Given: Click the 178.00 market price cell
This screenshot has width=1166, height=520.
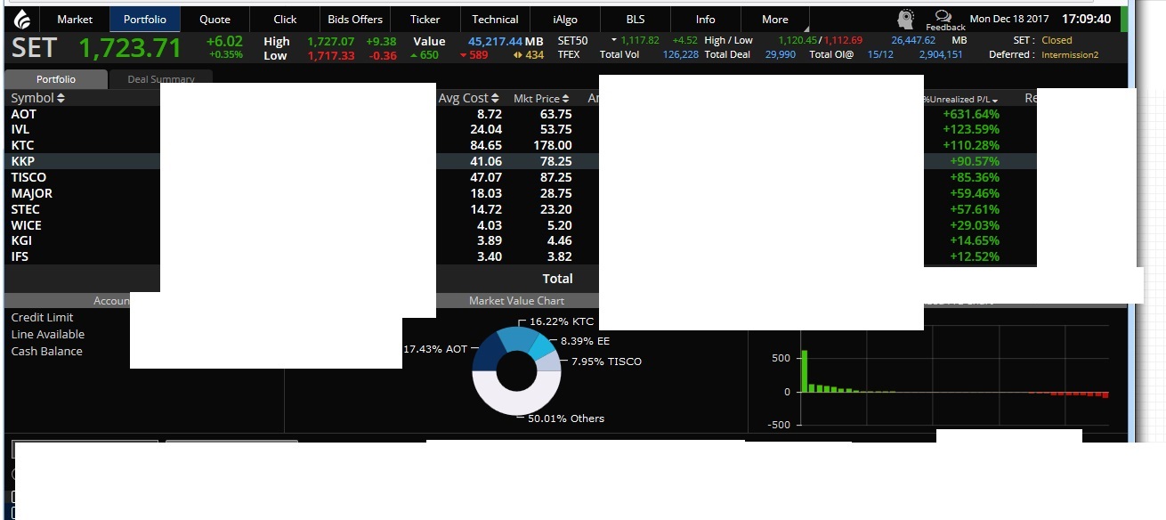Looking at the screenshot, I should click(553, 145).
